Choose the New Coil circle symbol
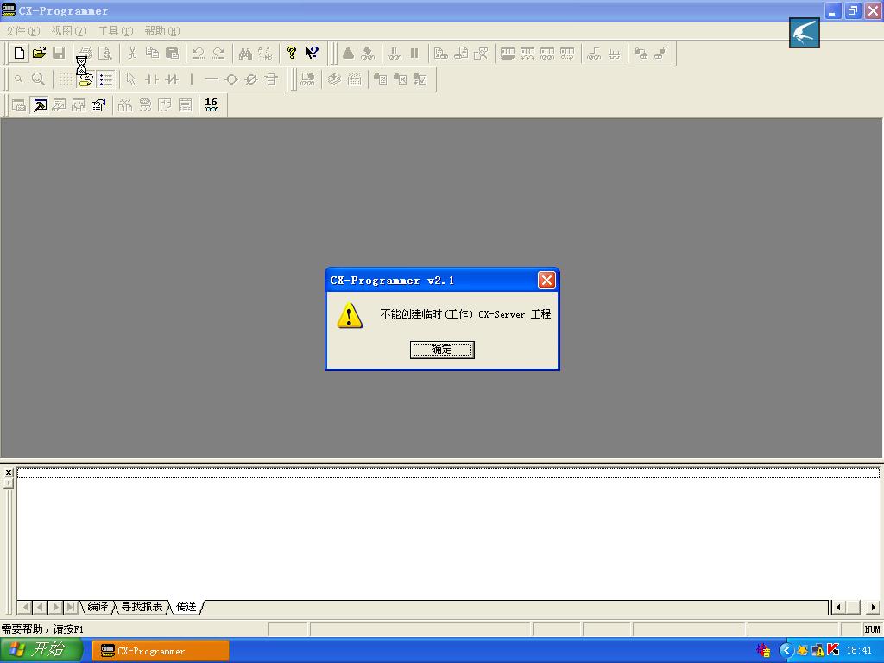Viewport: 884px width, 663px height. pos(231,79)
